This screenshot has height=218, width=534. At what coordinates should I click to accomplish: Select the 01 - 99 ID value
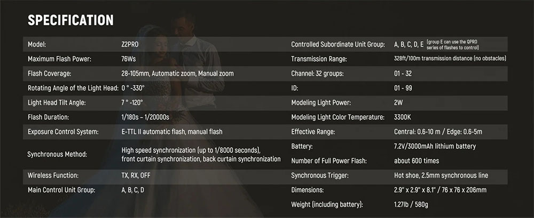(x=403, y=87)
